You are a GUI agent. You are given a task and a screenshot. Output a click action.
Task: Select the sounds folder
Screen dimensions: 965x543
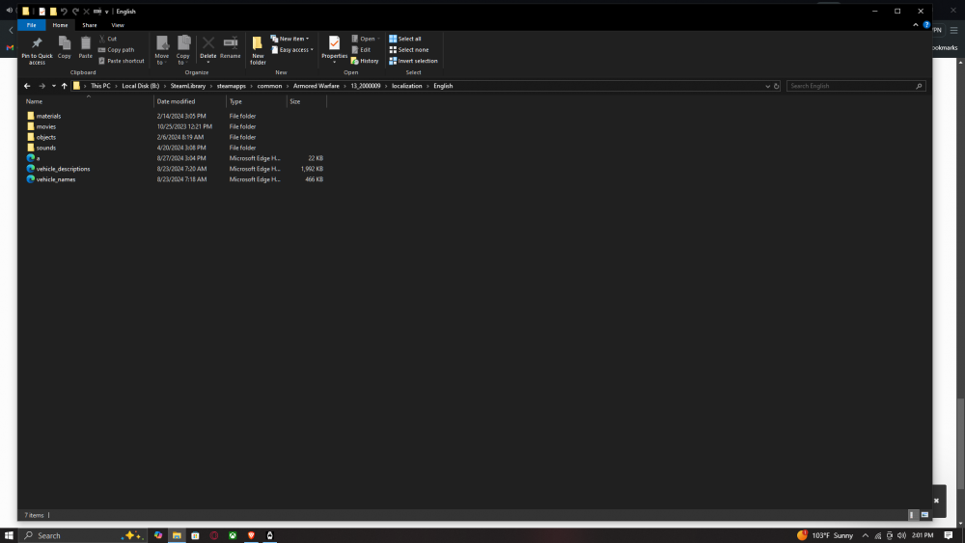tap(46, 148)
